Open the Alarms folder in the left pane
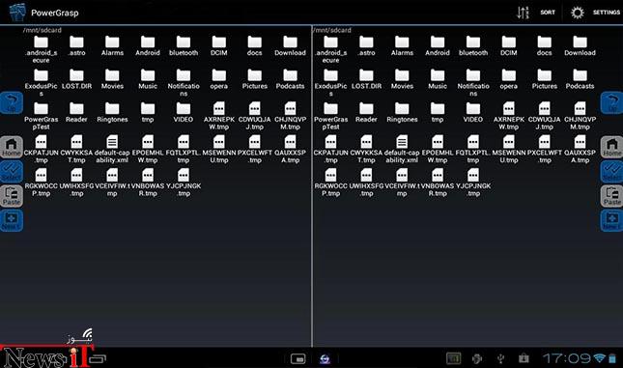The width and height of the screenshot is (623, 368). coord(112,46)
